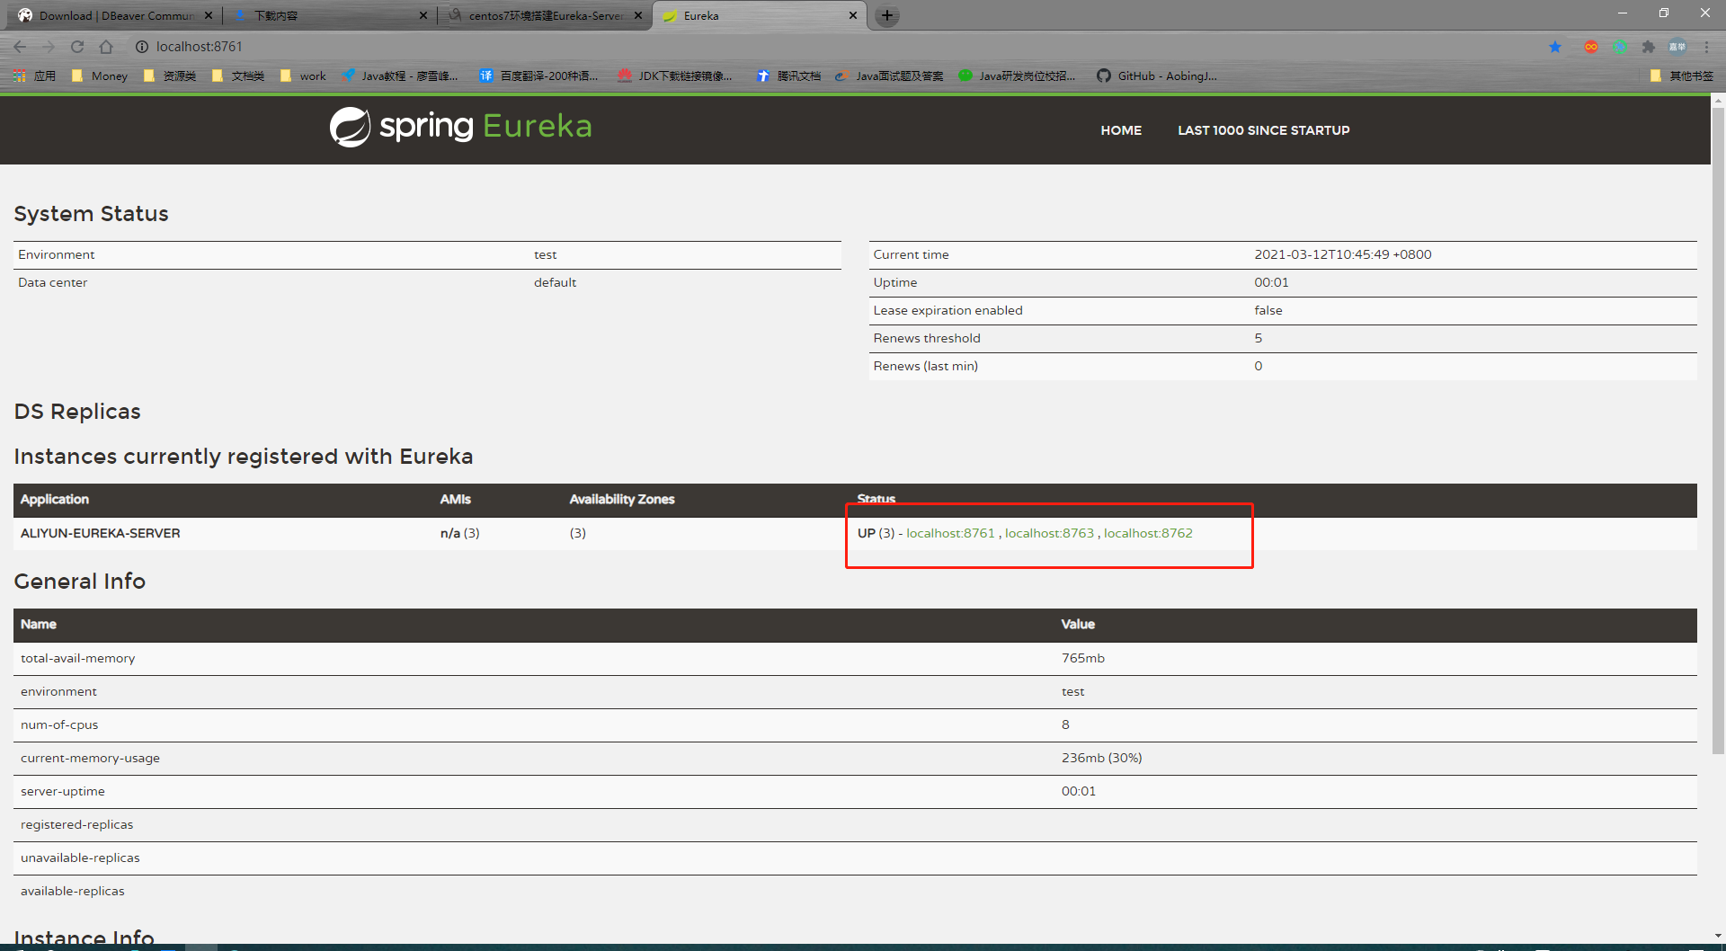The width and height of the screenshot is (1726, 951).
Task: Click the Uptime label in System Status
Action: click(x=895, y=282)
